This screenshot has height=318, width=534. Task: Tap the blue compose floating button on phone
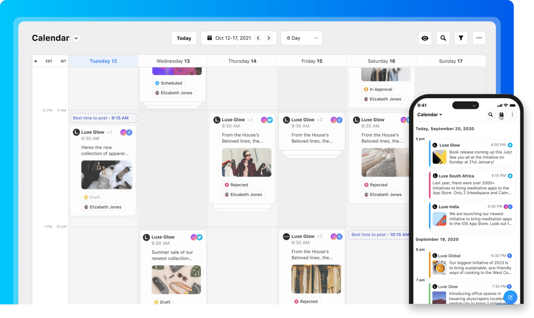(x=510, y=297)
